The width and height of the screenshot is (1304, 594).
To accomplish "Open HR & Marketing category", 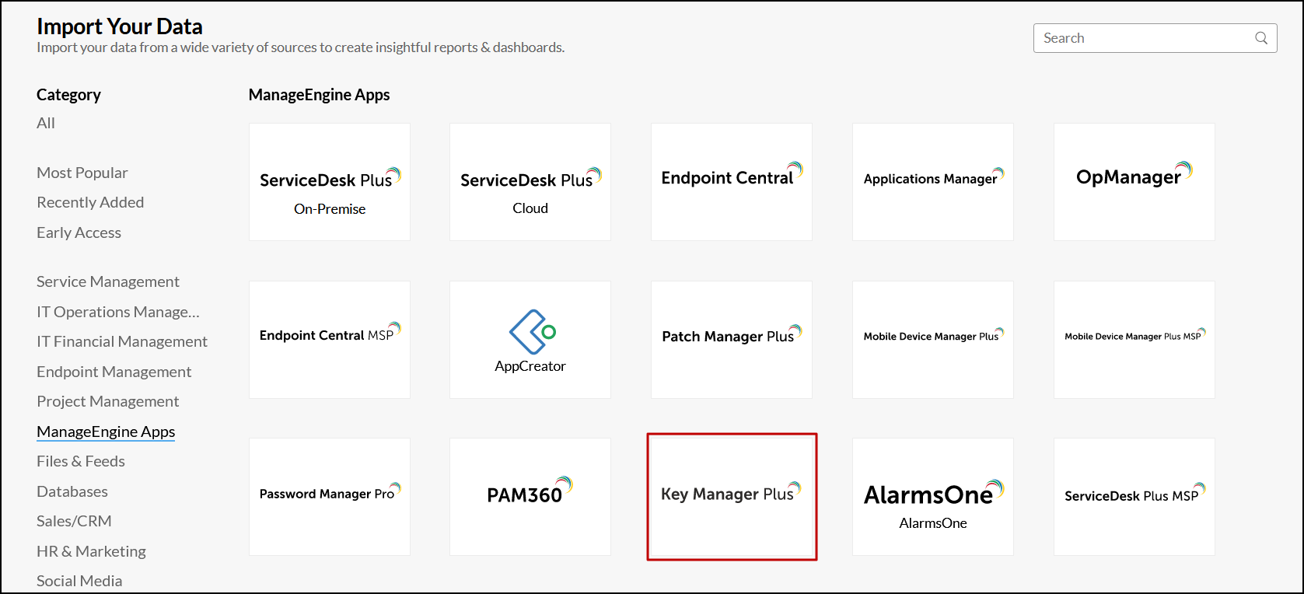I will (x=91, y=551).
